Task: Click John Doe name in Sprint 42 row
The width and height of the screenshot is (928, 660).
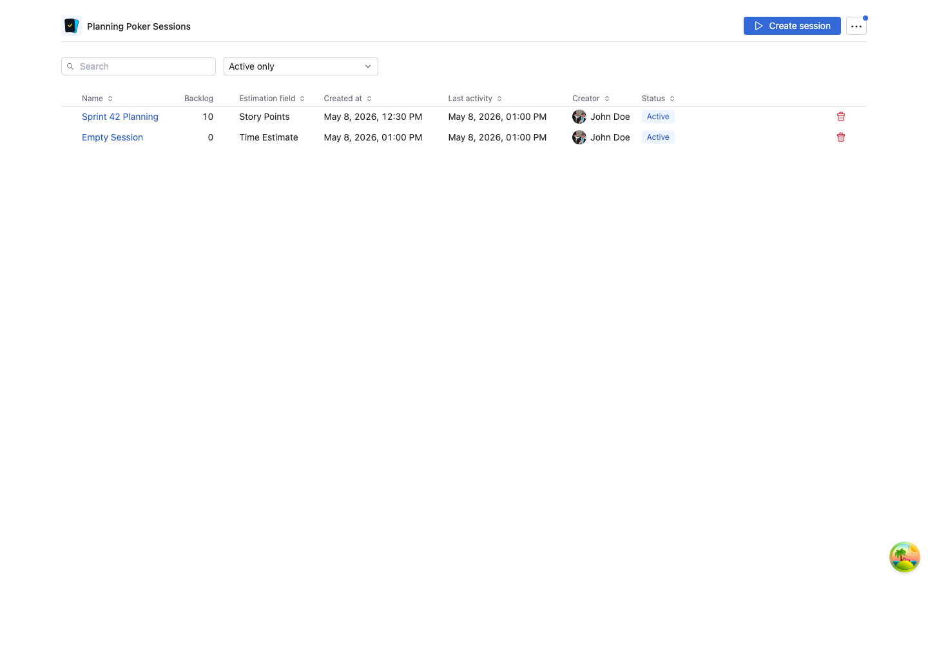Action: click(x=610, y=117)
